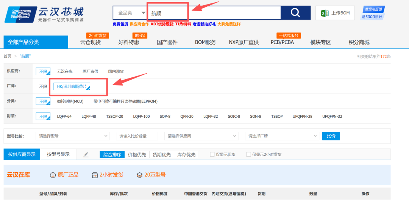Click the Excel upload BOM icon
Viewport: 409px width, 200px height.
[x=325, y=13]
